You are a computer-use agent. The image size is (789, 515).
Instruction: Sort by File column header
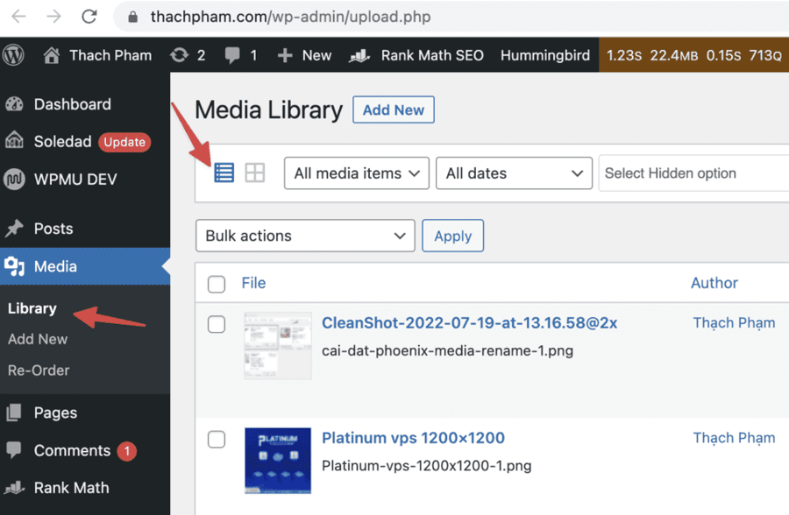click(253, 283)
